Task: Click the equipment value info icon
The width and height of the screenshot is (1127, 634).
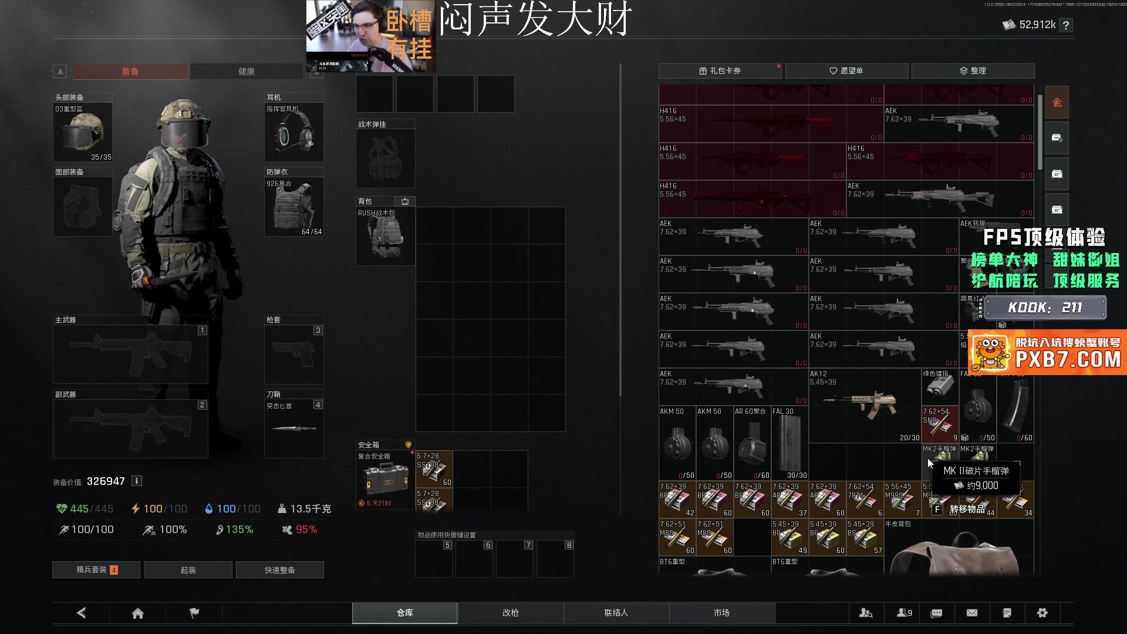Action: 137,481
